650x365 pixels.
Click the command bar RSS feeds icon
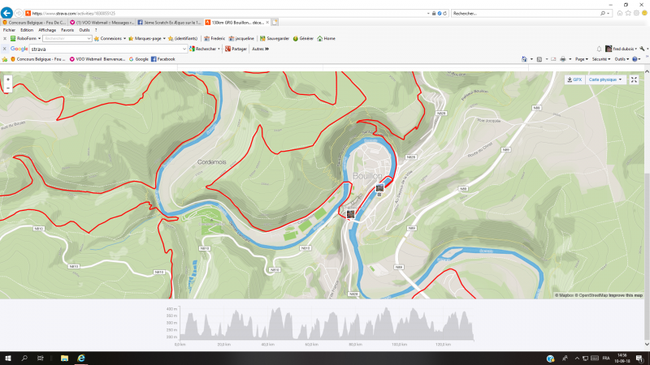[x=539, y=59]
